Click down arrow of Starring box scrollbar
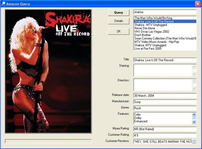This screenshot has height=149, width=202. tap(194, 74)
